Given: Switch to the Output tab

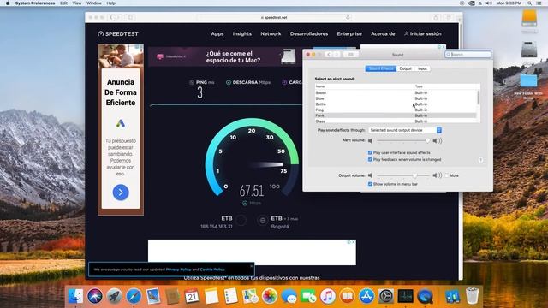Looking at the screenshot, I should [405, 68].
